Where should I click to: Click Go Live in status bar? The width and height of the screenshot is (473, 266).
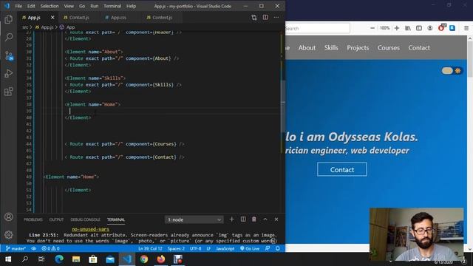click(250, 248)
